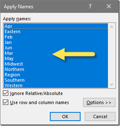Viewport: 120px width, 126px height.
Task: Expand the Options >> section
Action: [99, 102]
